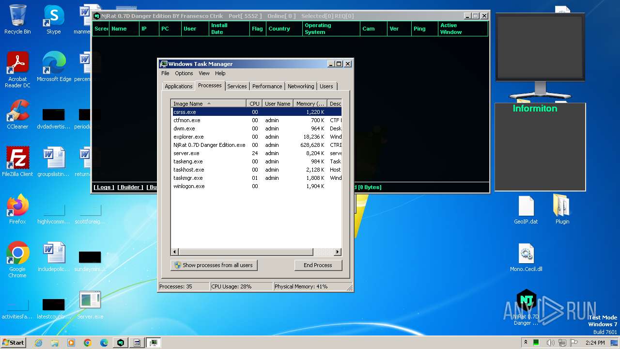Select the taskmgr.exe process row
Image resolution: width=620 pixels, height=349 pixels.
(256, 178)
